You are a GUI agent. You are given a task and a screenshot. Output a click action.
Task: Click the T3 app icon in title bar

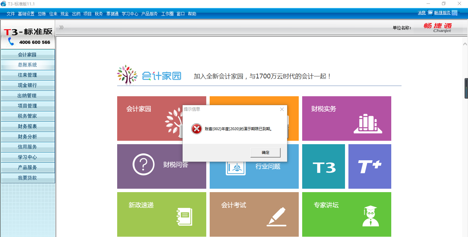(3, 4)
